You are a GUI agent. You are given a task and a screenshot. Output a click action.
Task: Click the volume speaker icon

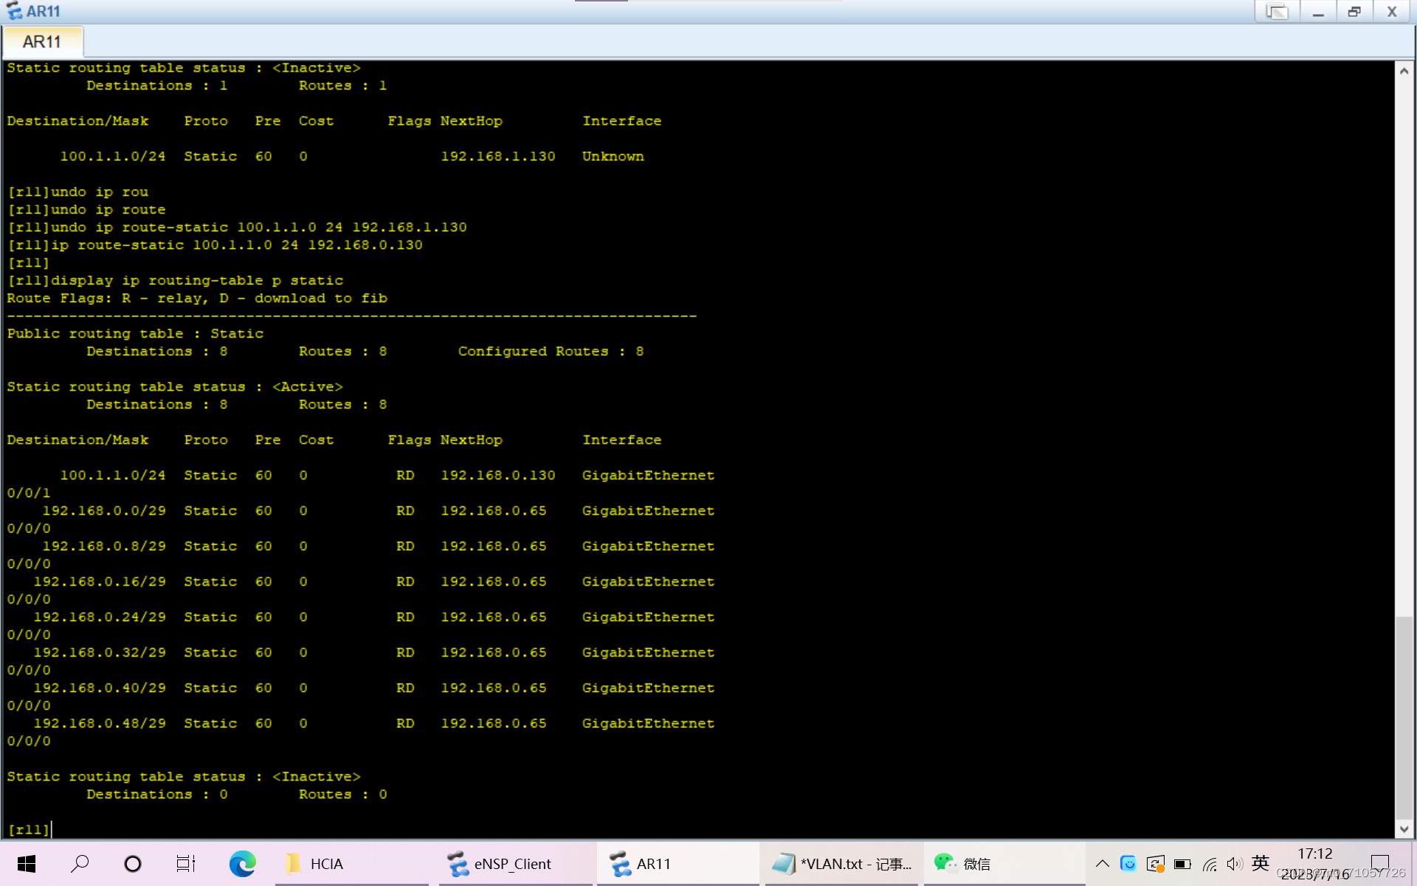pos(1234,863)
